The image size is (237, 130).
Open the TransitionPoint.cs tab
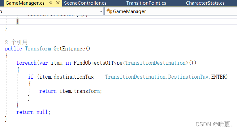pyautogui.click(x=146, y=3)
